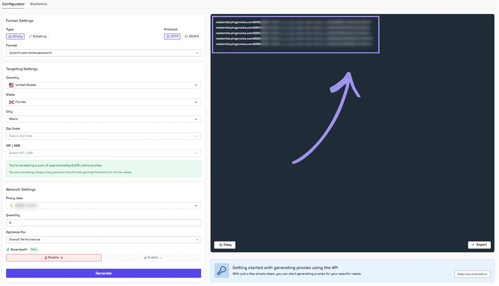Click the Beta badge next to Smartpath

pyautogui.click(x=34, y=250)
